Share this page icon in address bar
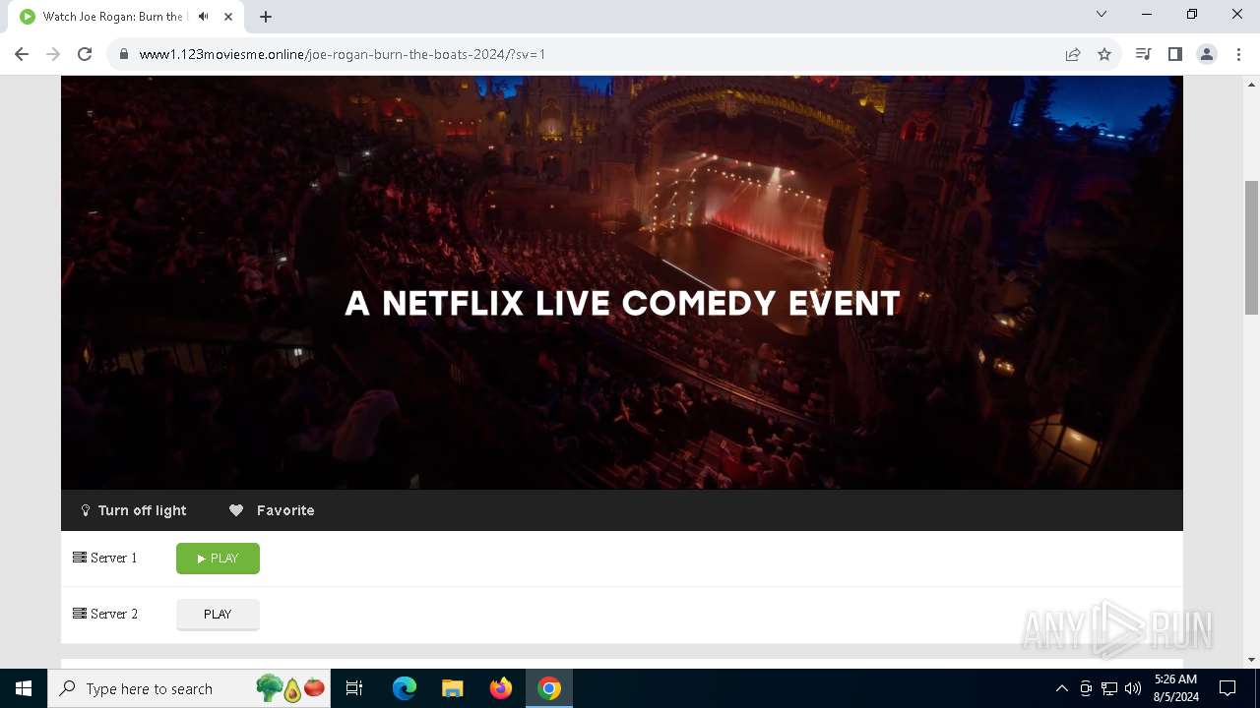 pyautogui.click(x=1073, y=54)
